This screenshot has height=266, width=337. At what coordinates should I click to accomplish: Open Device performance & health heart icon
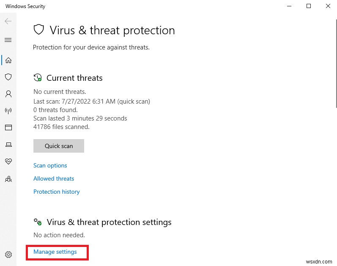pyautogui.click(x=8, y=162)
